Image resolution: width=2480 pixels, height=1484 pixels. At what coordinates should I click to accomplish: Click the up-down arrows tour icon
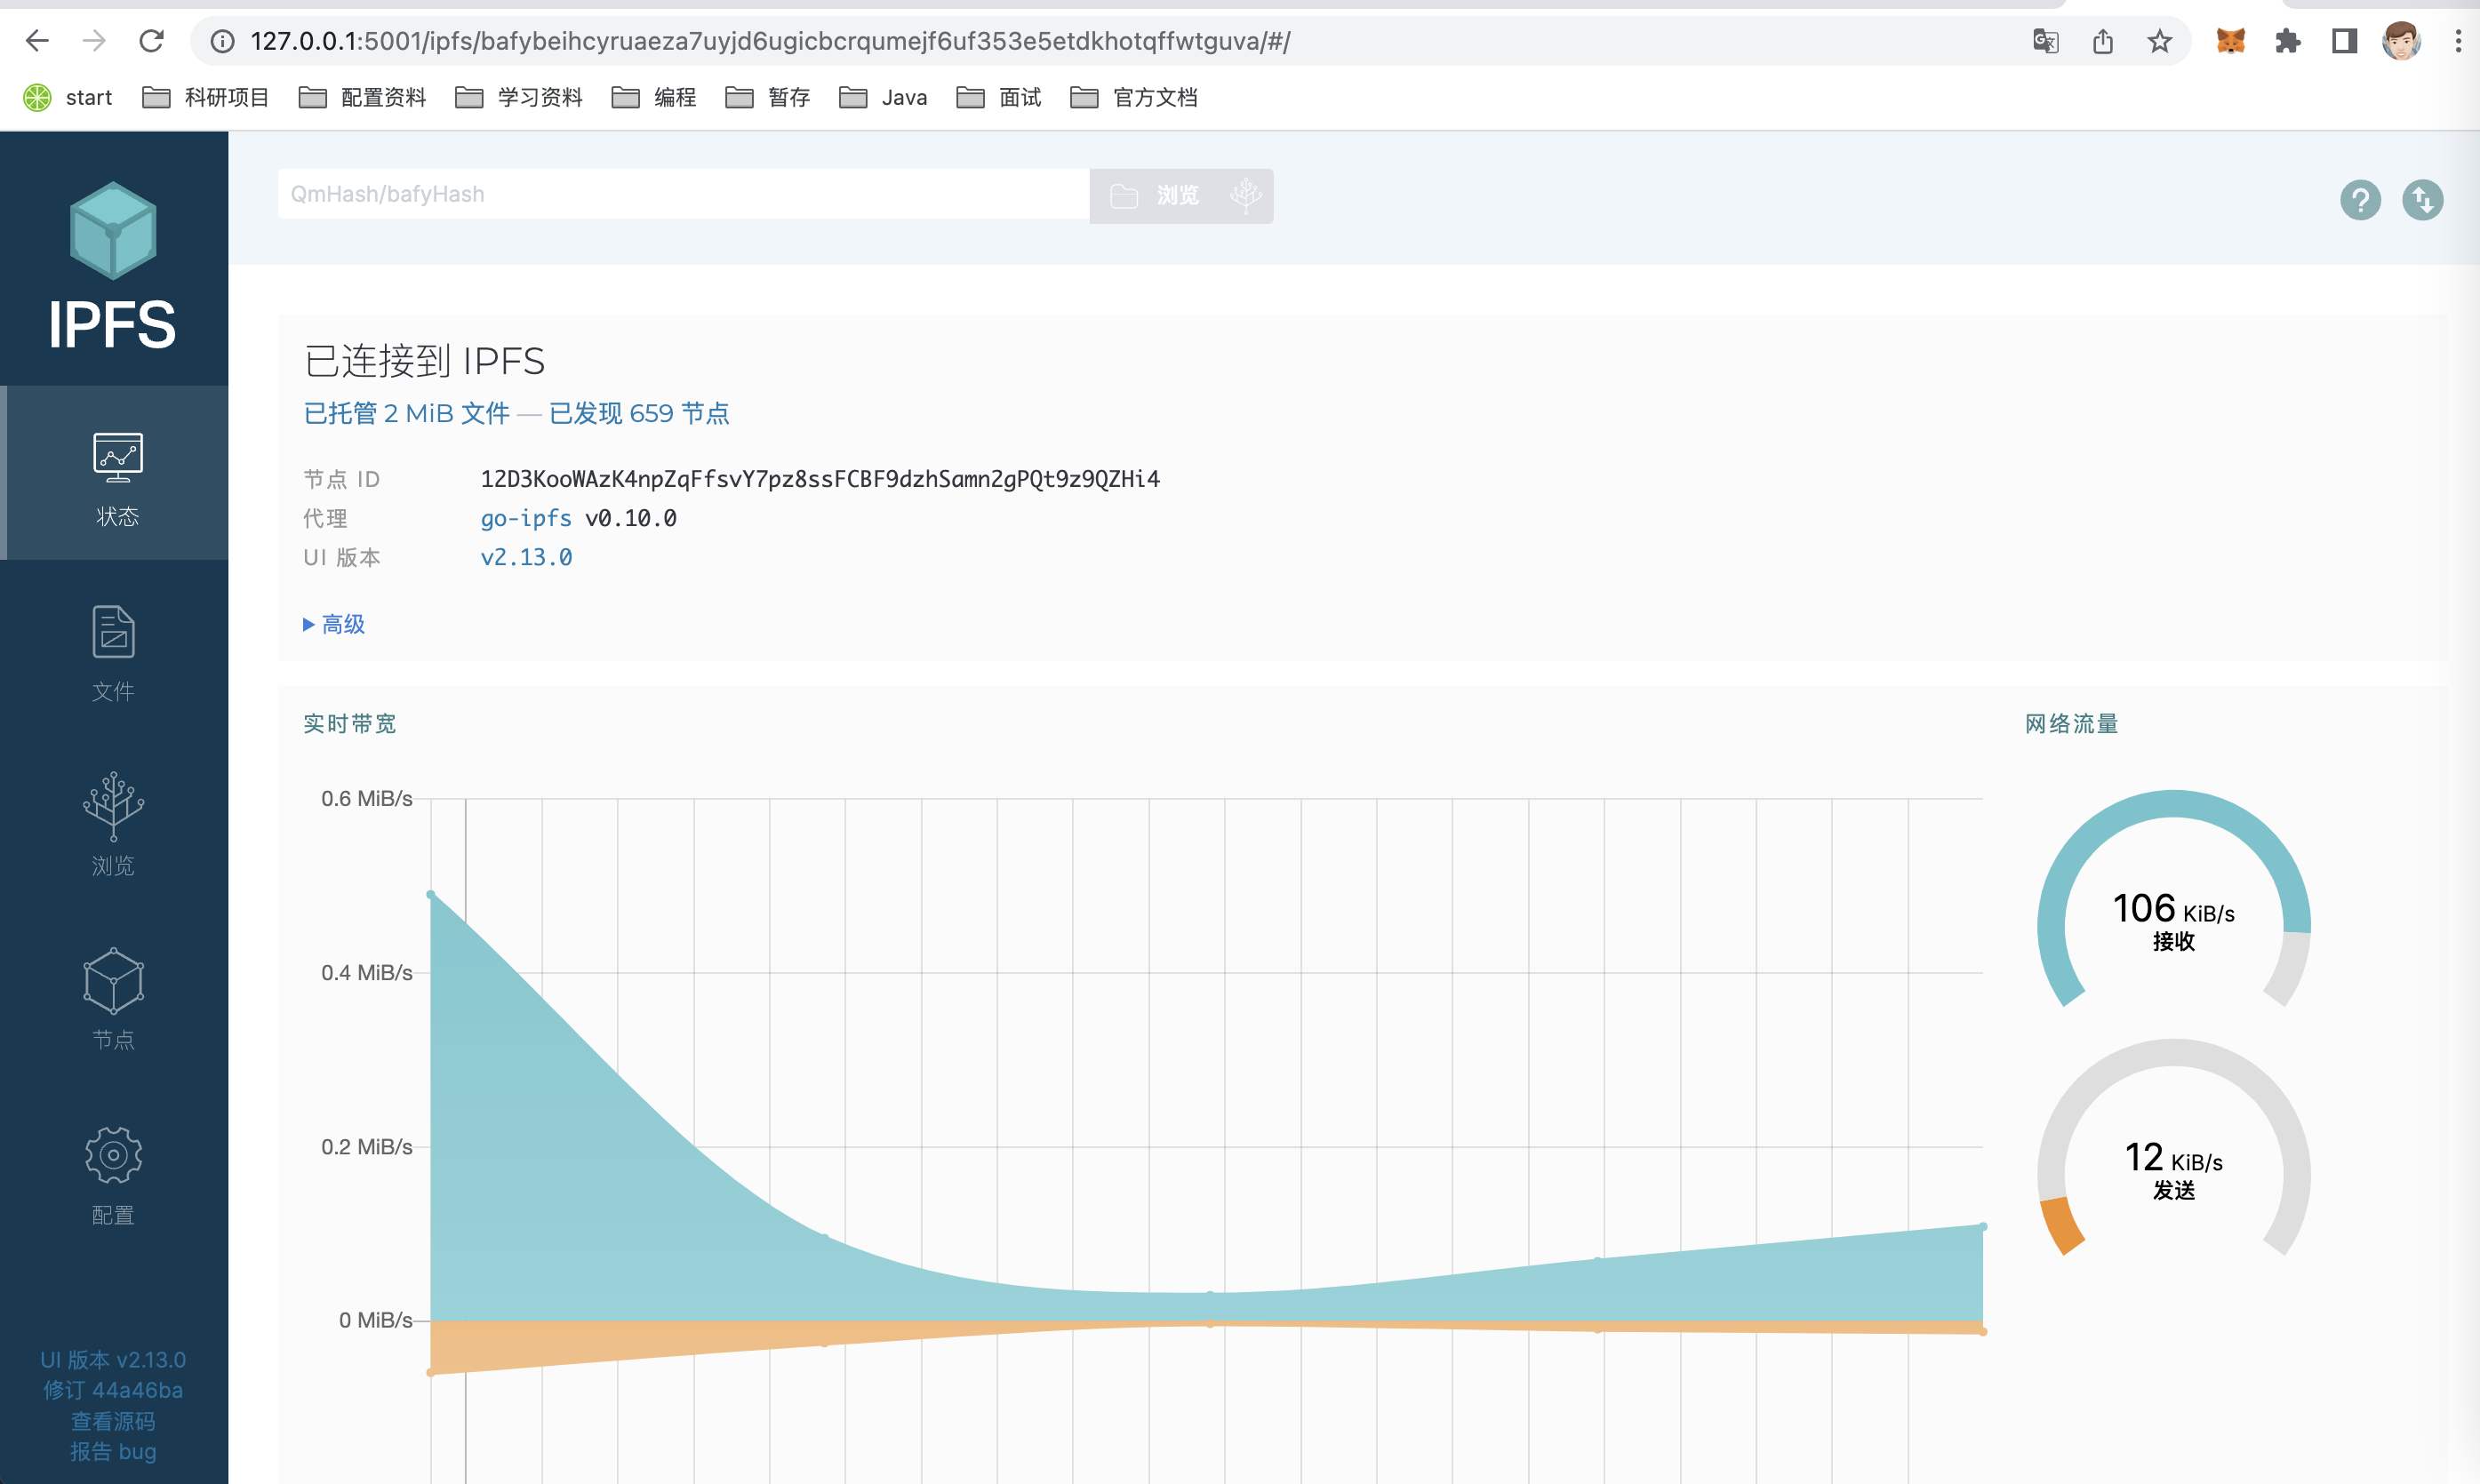(2422, 200)
